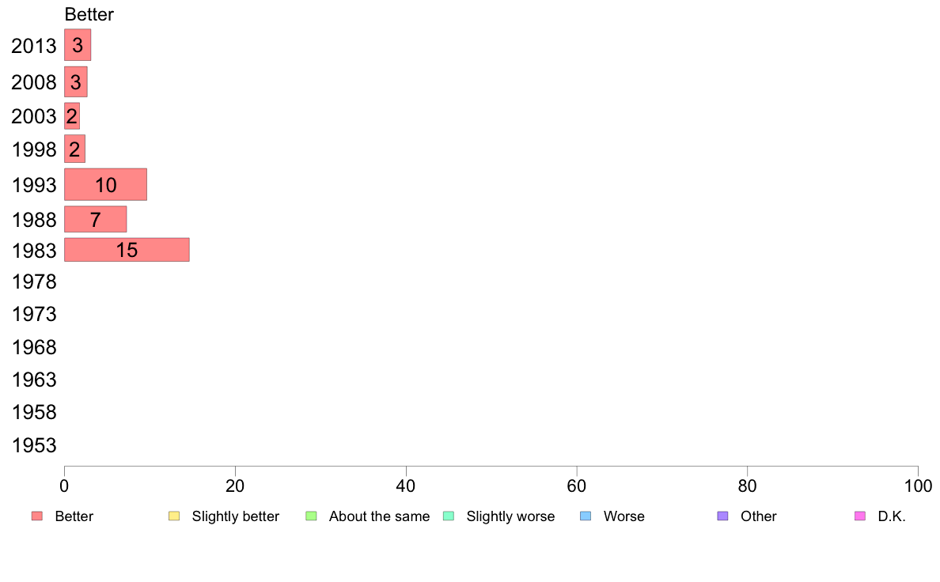Click the green About the same swatch
Screen dimensions: 940x582
pos(311,516)
